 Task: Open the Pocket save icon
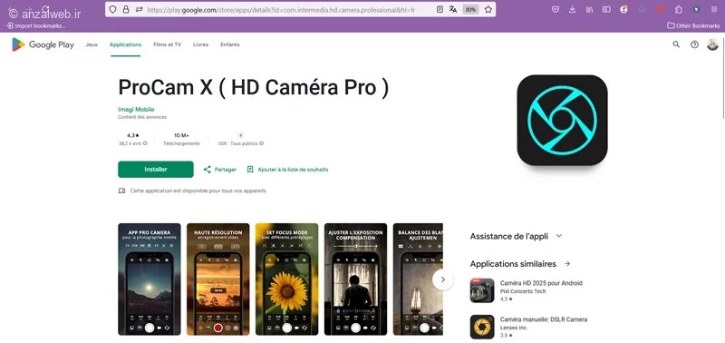pyautogui.click(x=556, y=9)
